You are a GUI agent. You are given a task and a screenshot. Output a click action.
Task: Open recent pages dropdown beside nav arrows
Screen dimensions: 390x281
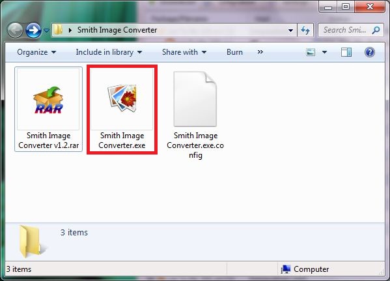[46, 31]
